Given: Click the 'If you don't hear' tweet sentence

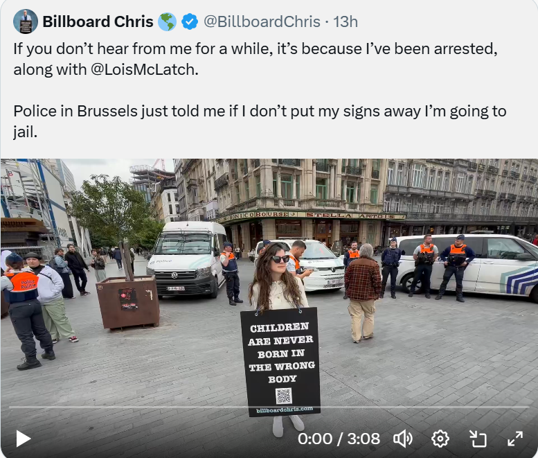Looking at the screenshot, I should coord(255,59).
